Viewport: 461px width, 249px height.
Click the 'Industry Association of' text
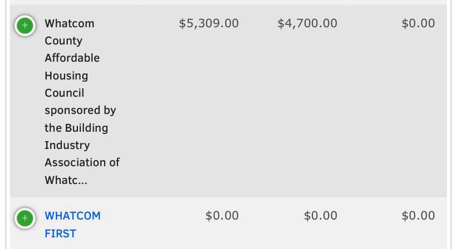82,153
